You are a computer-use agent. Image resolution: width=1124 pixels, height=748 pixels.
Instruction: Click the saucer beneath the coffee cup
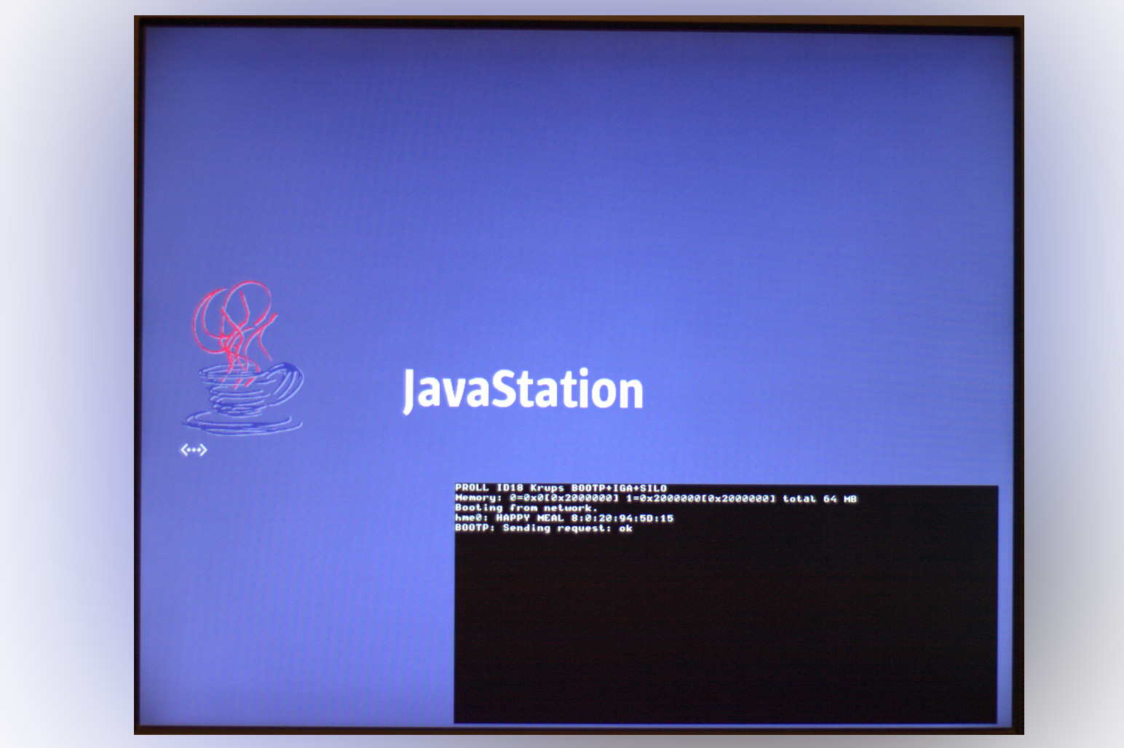click(242, 423)
